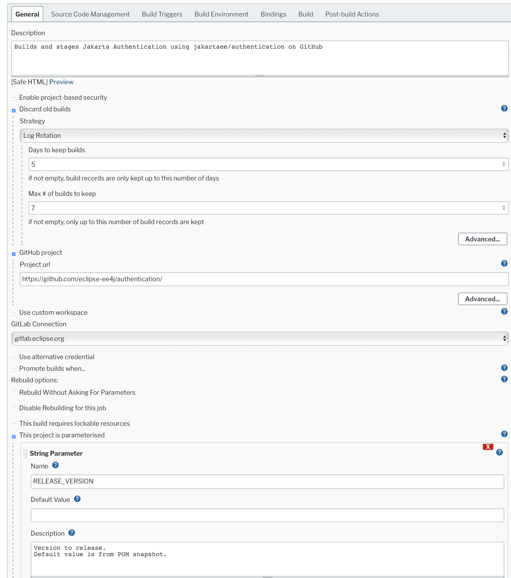The image size is (511, 578).
Task: Click help icon beside Use custom workspace
Action: tap(504, 312)
